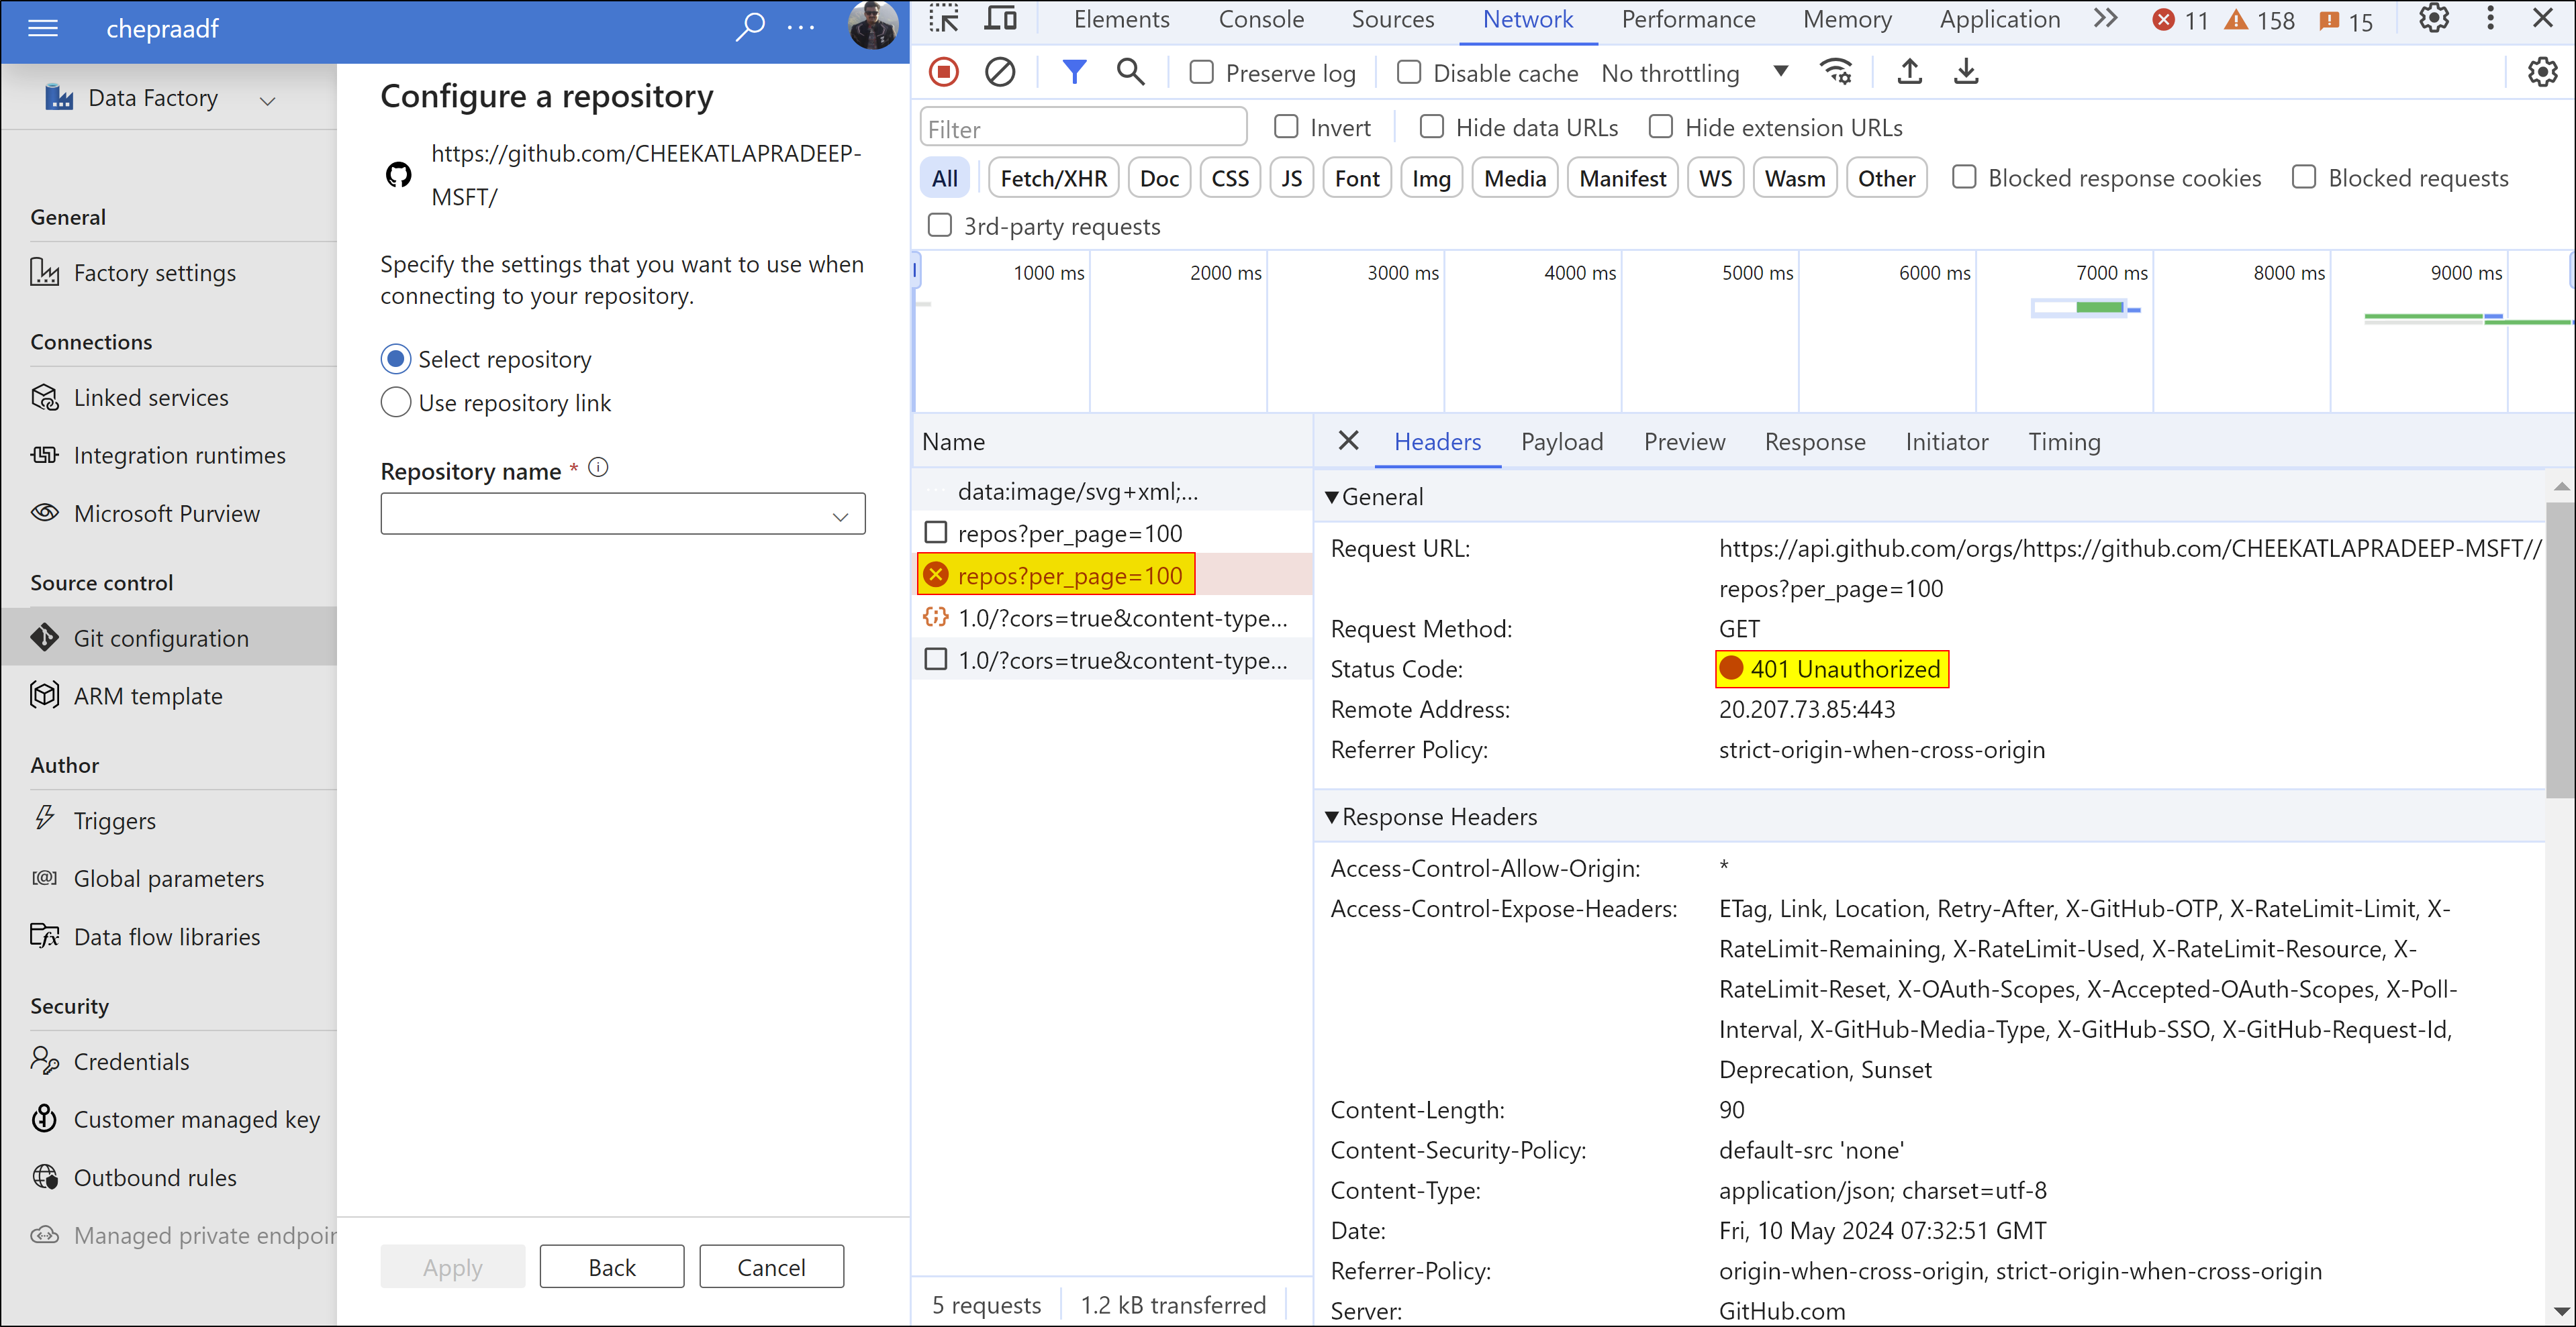The width and height of the screenshot is (2576, 1327).
Task: Click the failed request red error icon
Action: 936,574
